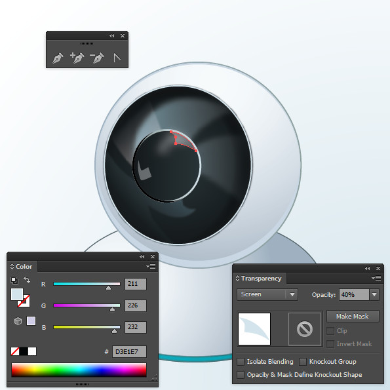The height and width of the screenshot is (390, 390).
Task: Select the None color swatch
Action: 15,351
